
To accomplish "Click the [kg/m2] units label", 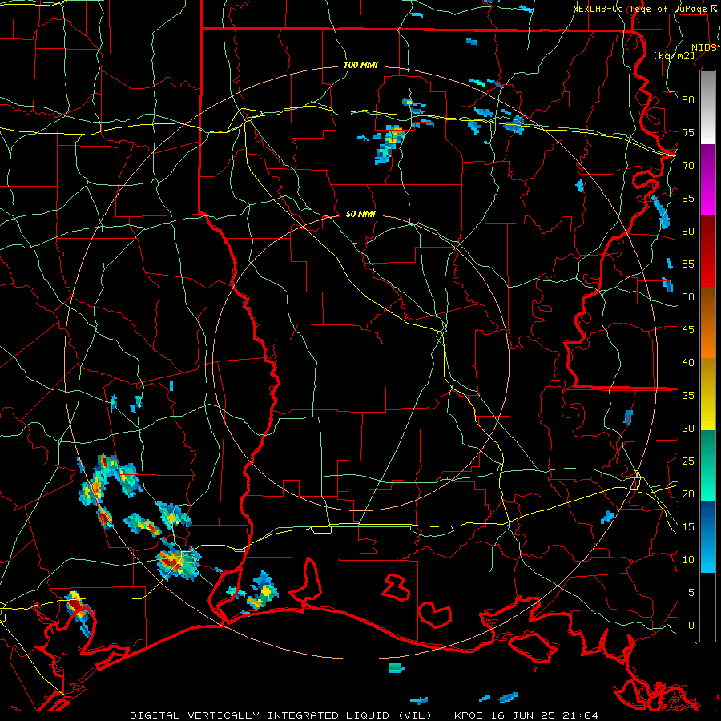I will point(674,56).
